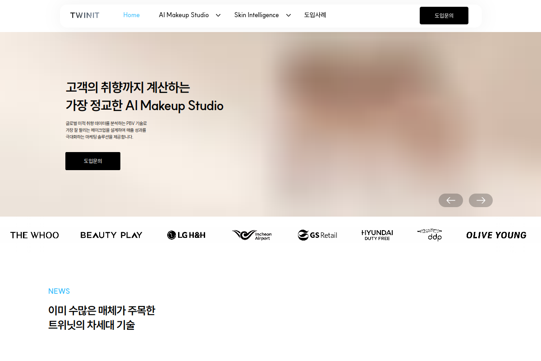The width and height of the screenshot is (541, 361).
Task: Show the previous slide with left arrow
Action: (x=451, y=200)
